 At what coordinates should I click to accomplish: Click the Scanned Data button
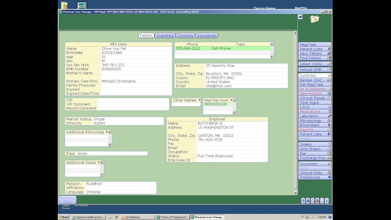(68, 200)
